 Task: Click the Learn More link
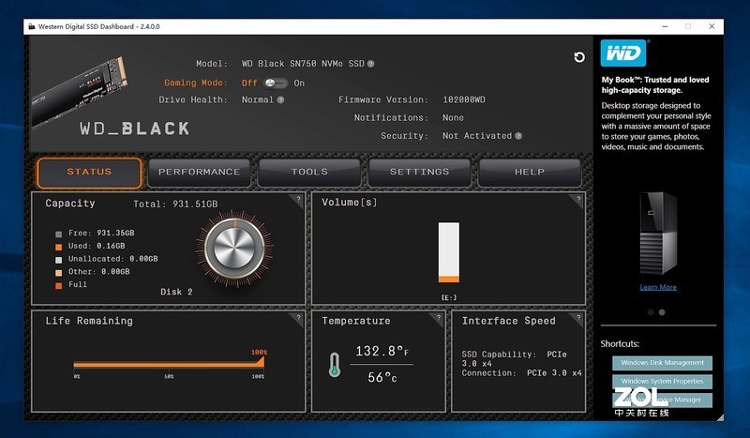pos(657,287)
